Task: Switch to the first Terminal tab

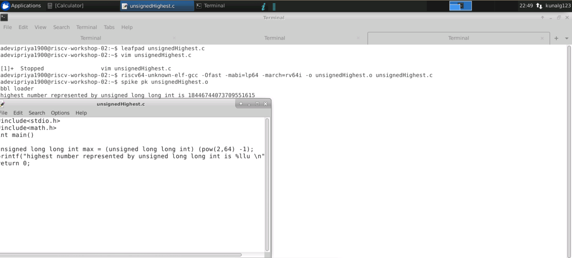Action: (91, 38)
